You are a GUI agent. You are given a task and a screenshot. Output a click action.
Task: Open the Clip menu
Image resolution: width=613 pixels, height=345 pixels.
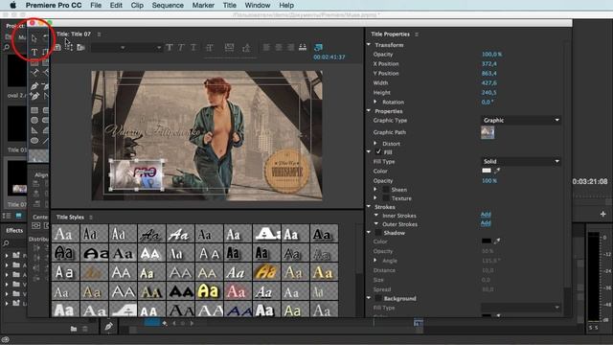click(x=137, y=5)
